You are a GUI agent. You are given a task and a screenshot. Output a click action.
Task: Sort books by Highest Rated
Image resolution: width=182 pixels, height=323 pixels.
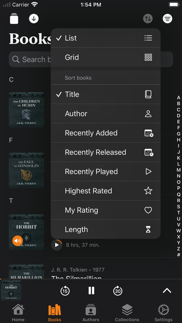pos(106,191)
